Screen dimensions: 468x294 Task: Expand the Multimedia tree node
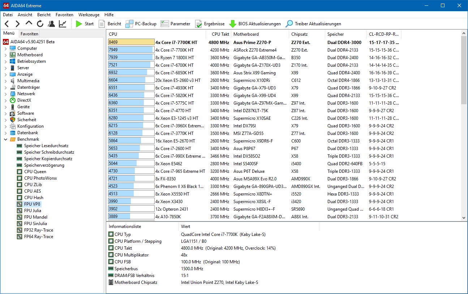pyautogui.click(x=5, y=81)
